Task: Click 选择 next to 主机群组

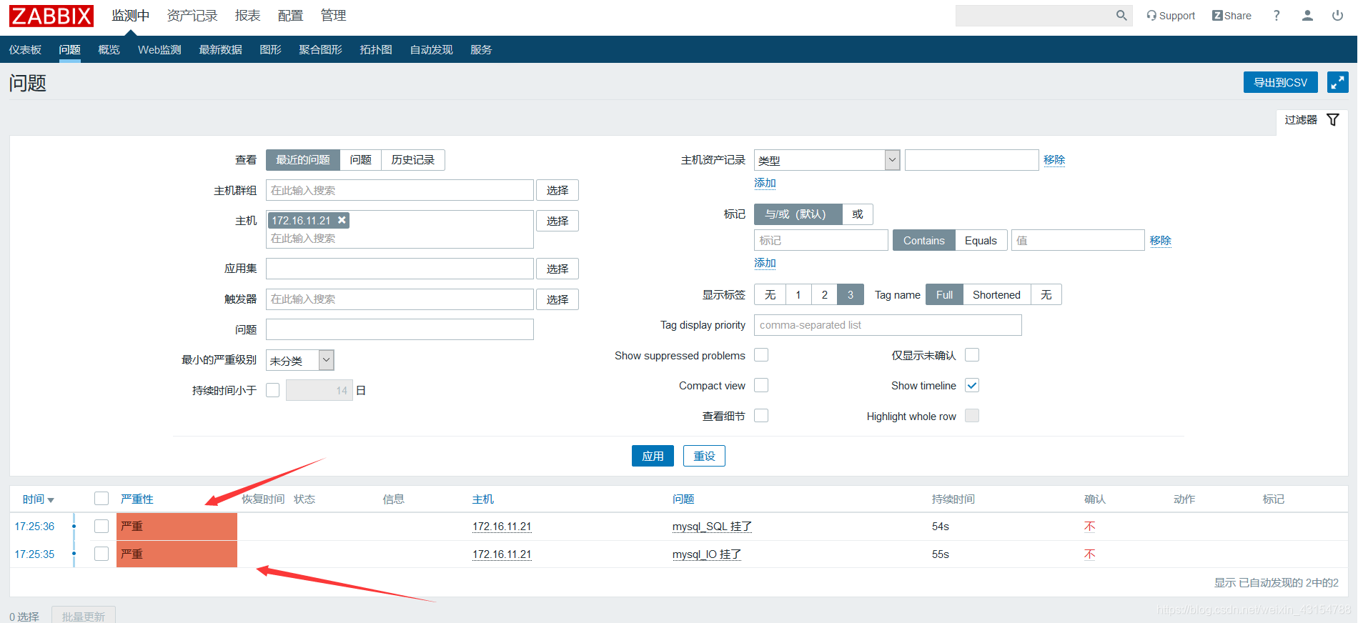Action: (557, 190)
